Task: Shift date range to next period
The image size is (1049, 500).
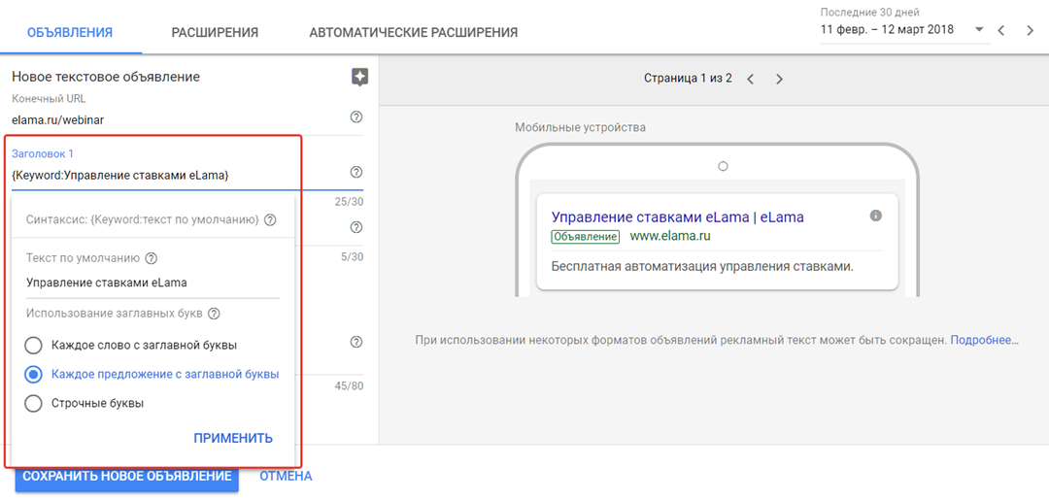Action: coord(1030,30)
